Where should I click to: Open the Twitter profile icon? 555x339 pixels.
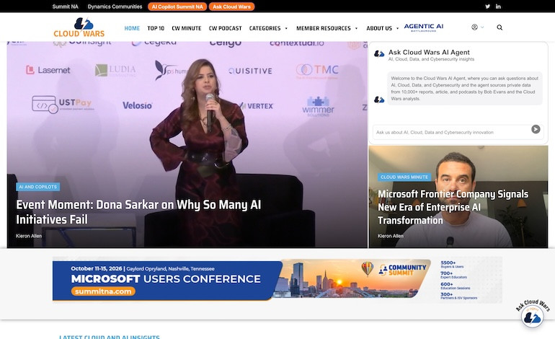pyautogui.click(x=487, y=6)
